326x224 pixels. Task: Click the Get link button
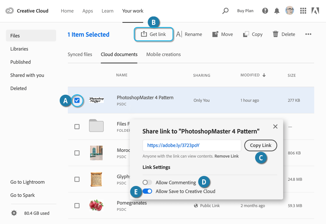pyautogui.click(x=153, y=34)
